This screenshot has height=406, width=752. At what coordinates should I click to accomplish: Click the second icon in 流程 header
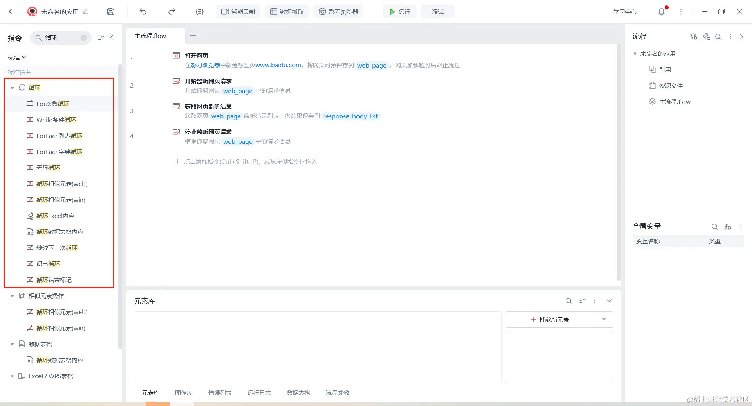point(707,36)
